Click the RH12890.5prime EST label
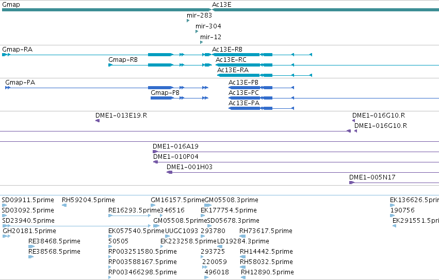This screenshot has width=439, height=280. 267,272
